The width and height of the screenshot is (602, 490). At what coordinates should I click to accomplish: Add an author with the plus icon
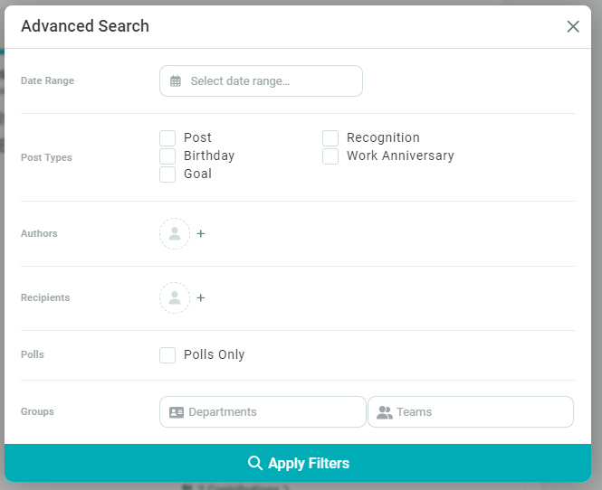point(201,233)
